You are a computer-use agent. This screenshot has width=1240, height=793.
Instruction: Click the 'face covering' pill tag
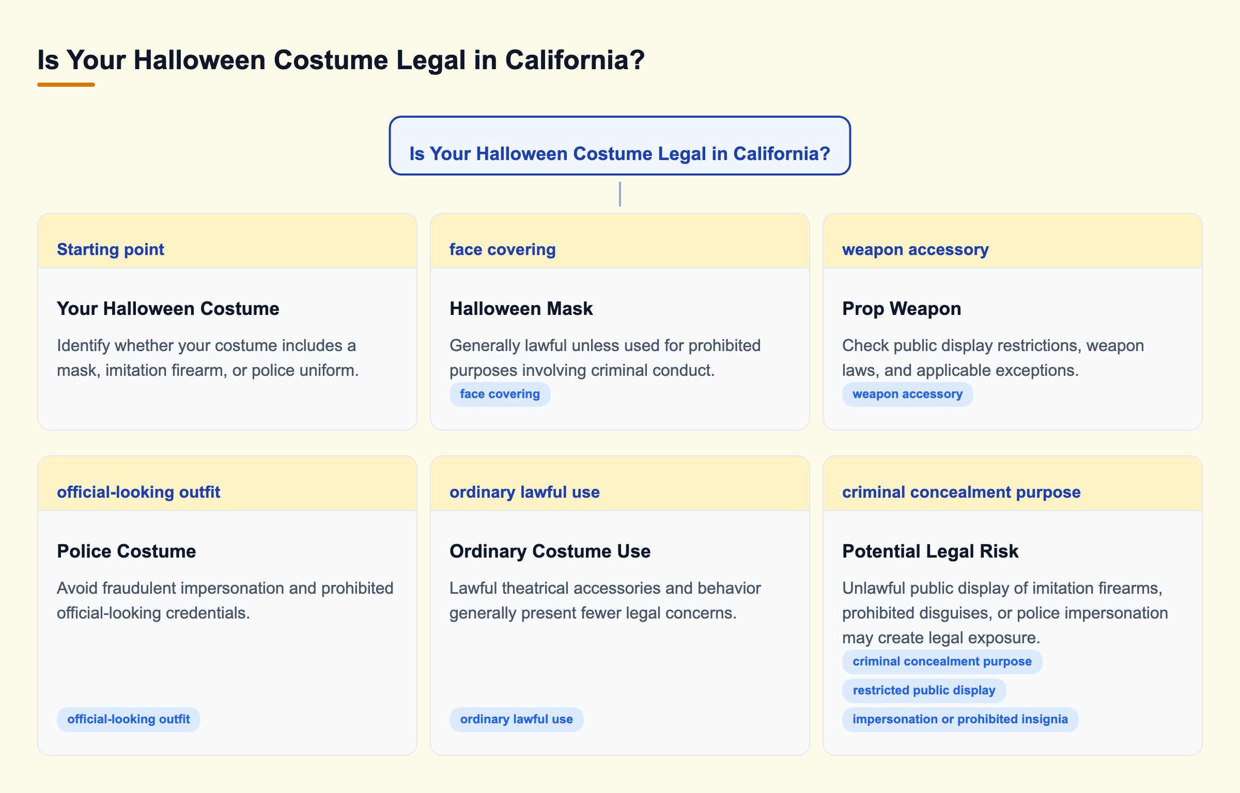[x=500, y=394]
